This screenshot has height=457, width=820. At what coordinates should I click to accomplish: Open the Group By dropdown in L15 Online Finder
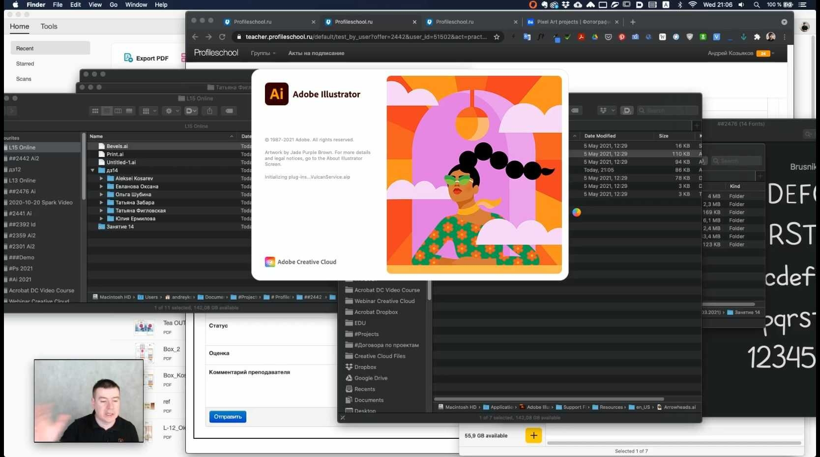[x=149, y=111]
